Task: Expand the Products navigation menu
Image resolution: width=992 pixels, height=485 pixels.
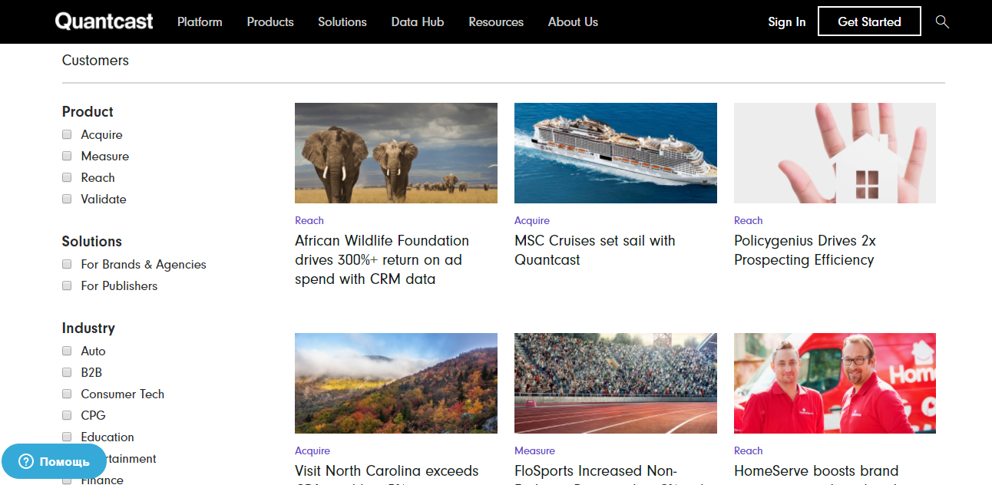Action: pos(270,21)
